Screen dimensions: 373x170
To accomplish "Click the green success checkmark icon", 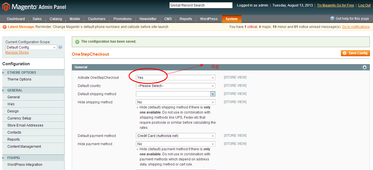I will [x=77, y=42].
